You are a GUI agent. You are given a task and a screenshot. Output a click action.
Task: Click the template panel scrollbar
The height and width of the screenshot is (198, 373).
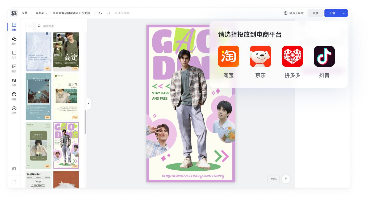pyautogui.click(x=85, y=122)
